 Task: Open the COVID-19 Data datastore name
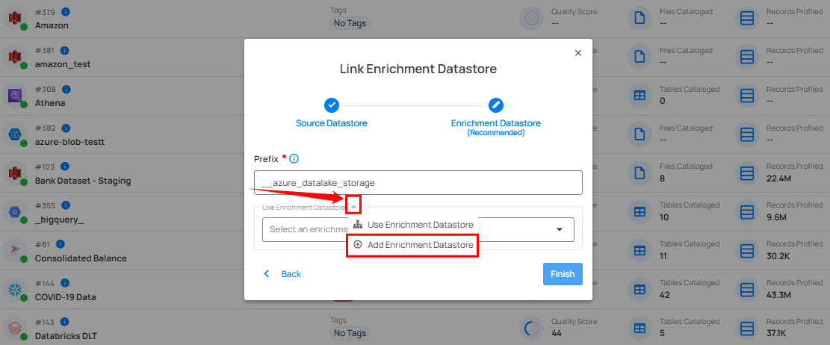click(x=66, y=297)
